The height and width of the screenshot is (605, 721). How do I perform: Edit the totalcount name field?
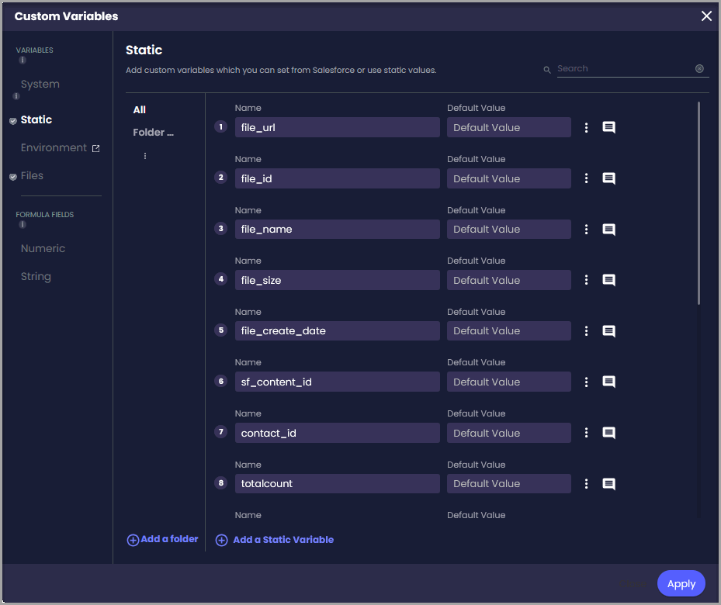[337, 484]
